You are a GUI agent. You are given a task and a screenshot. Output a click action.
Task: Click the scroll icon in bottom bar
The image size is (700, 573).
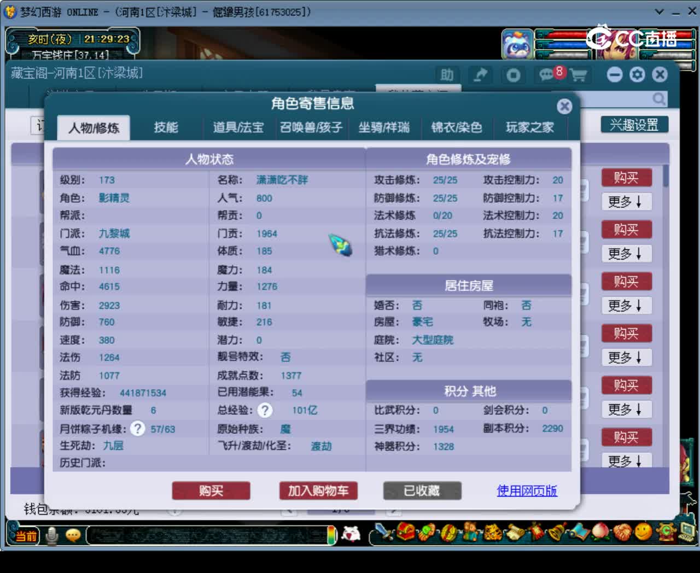(x=514, y=533)
